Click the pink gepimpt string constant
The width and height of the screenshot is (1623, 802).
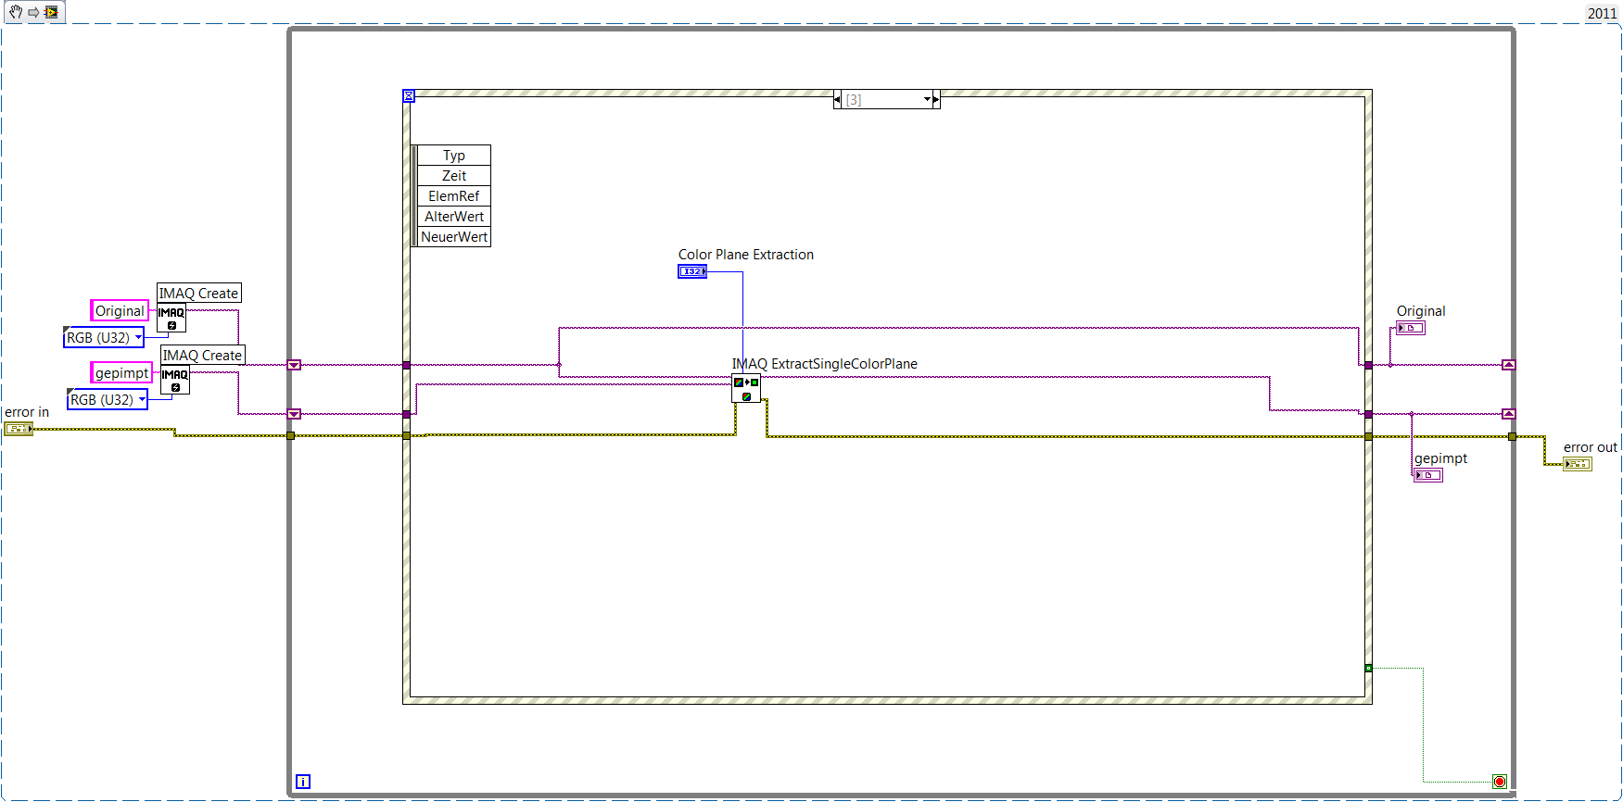tap(121, 373)
